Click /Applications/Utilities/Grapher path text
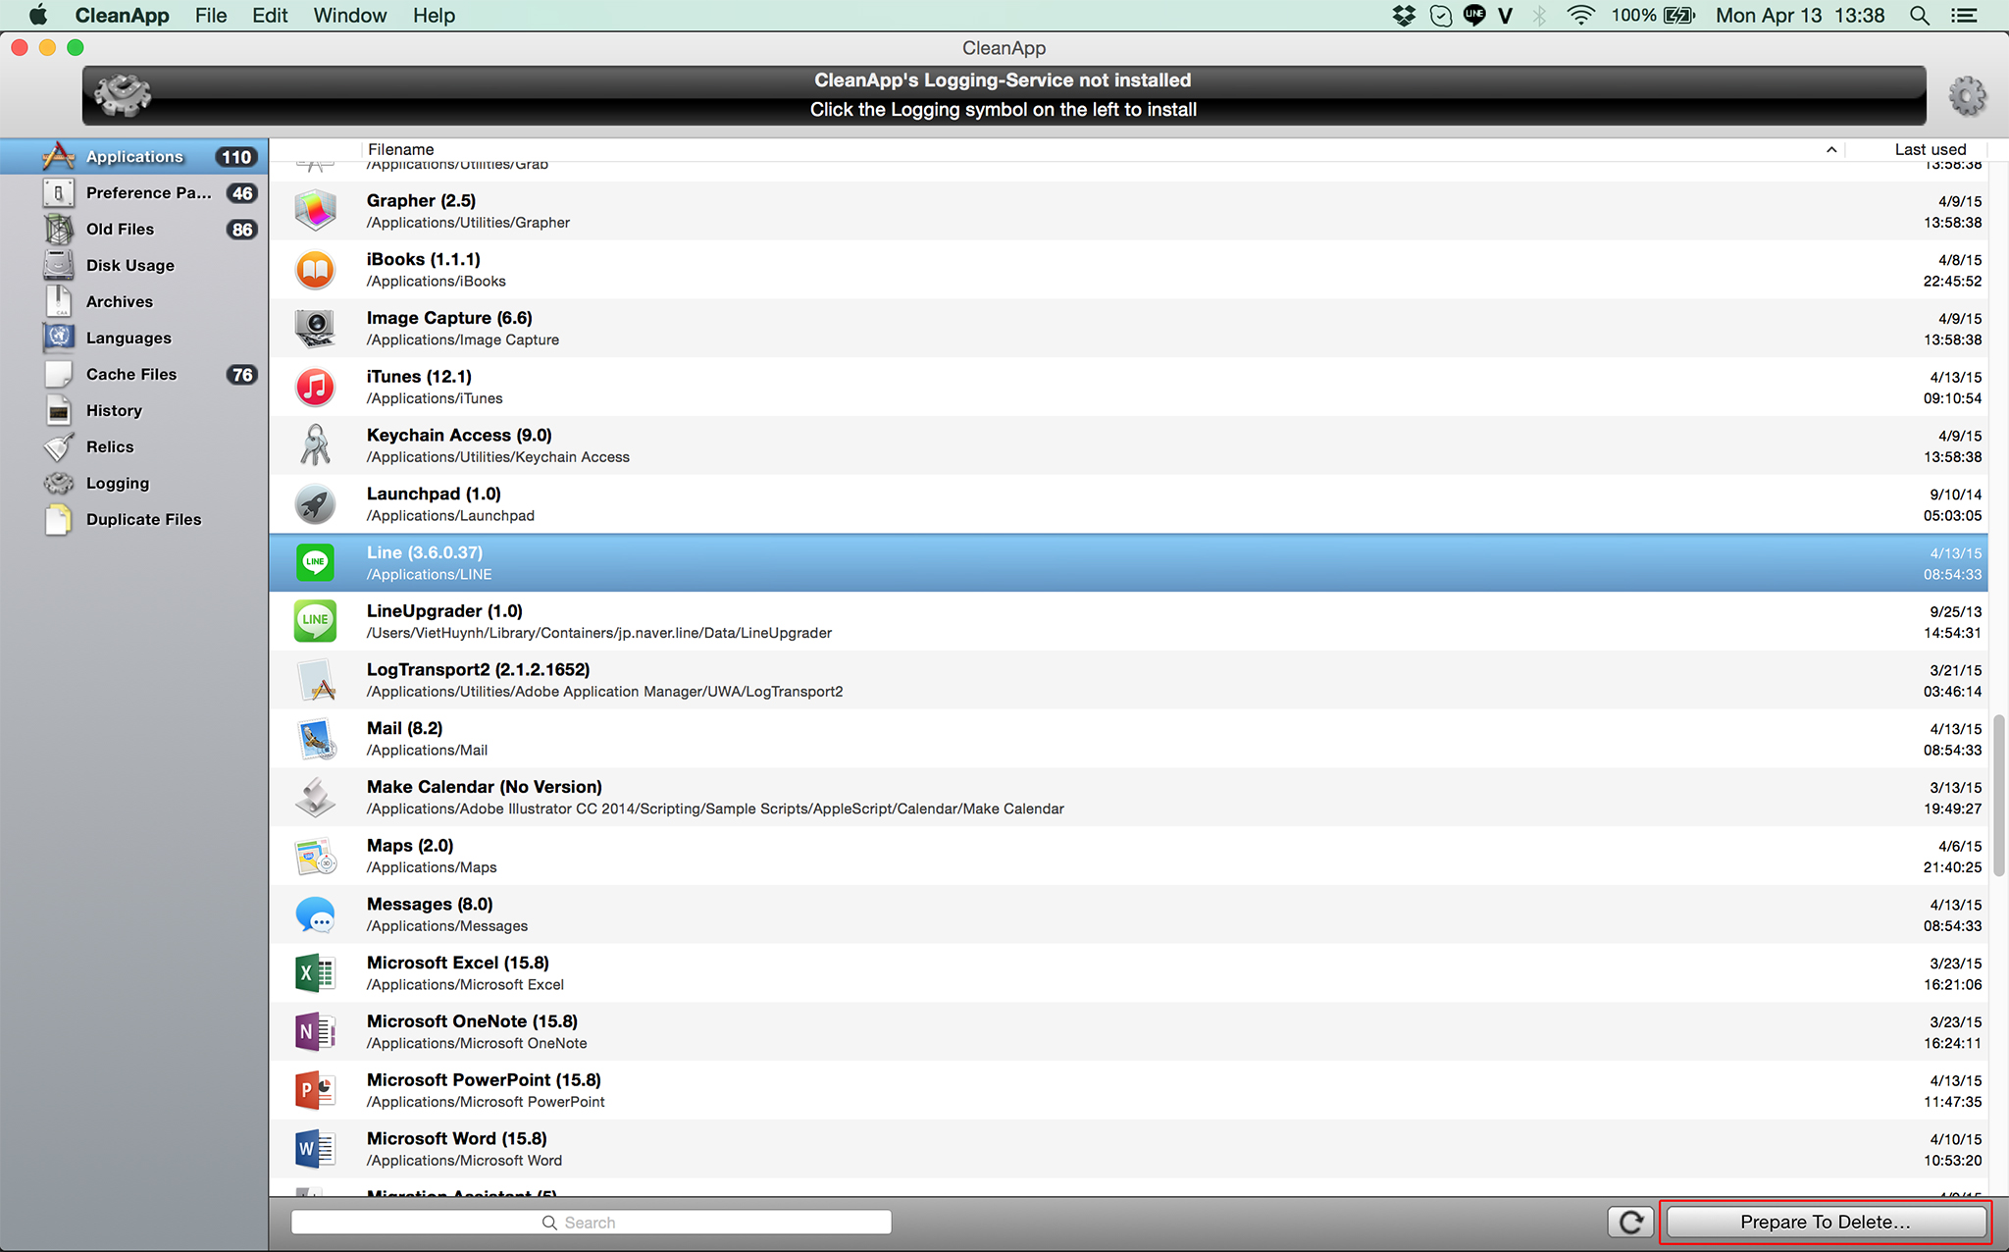2009x1252 pixels. [468, 223]
